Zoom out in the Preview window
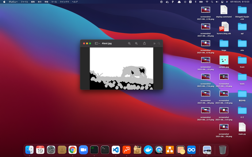This screenshot has width=252, height=157. 129,43
